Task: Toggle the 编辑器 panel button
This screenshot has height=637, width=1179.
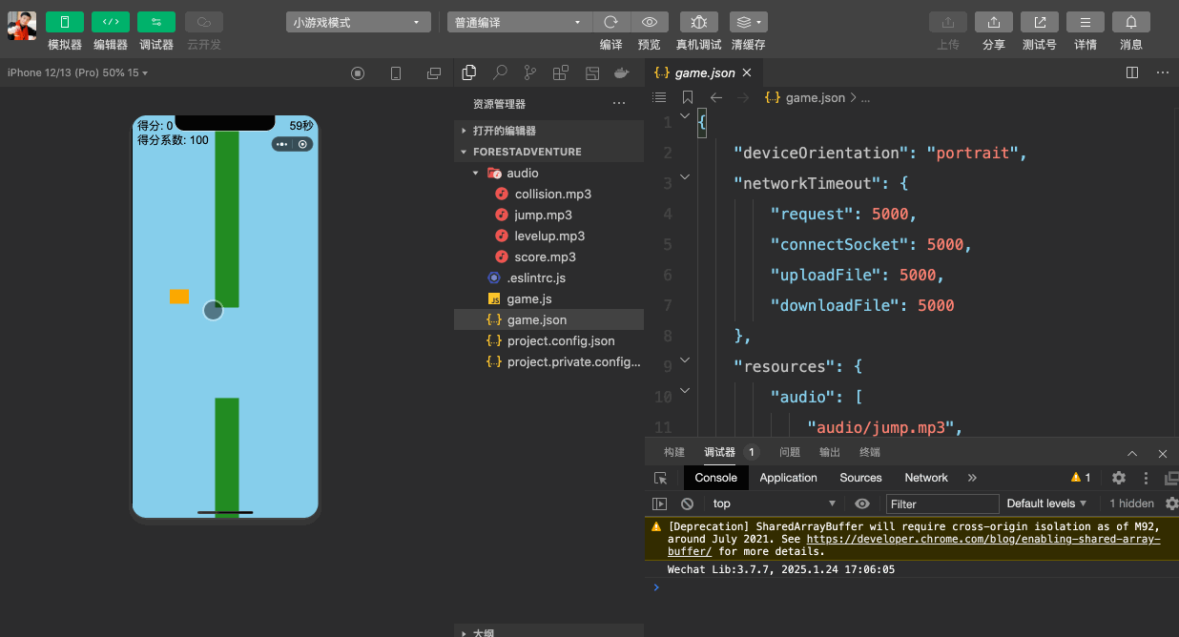Action: (111, 22)
